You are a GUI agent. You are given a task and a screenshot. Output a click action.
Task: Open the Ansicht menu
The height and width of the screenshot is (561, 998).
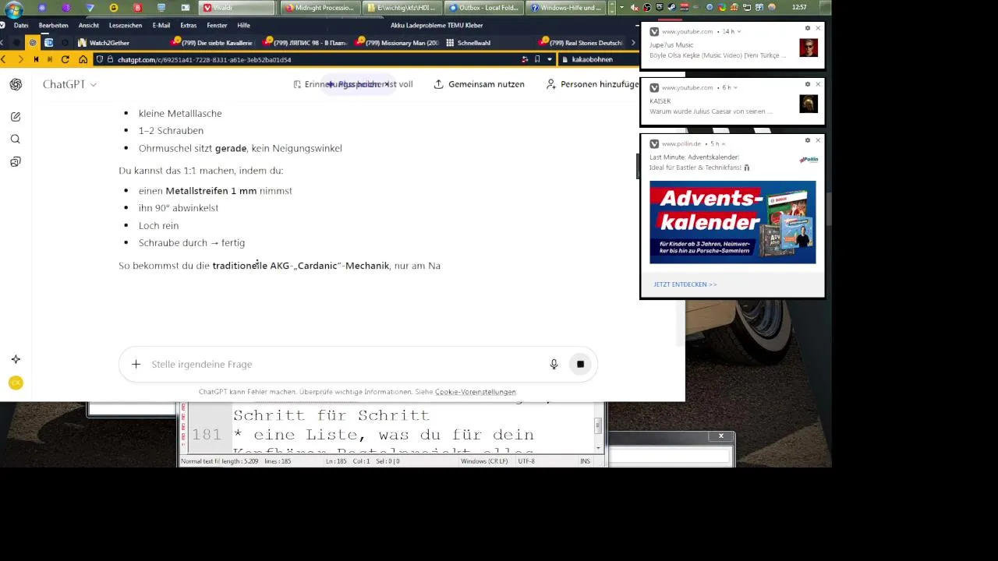[x=89, y=26]
